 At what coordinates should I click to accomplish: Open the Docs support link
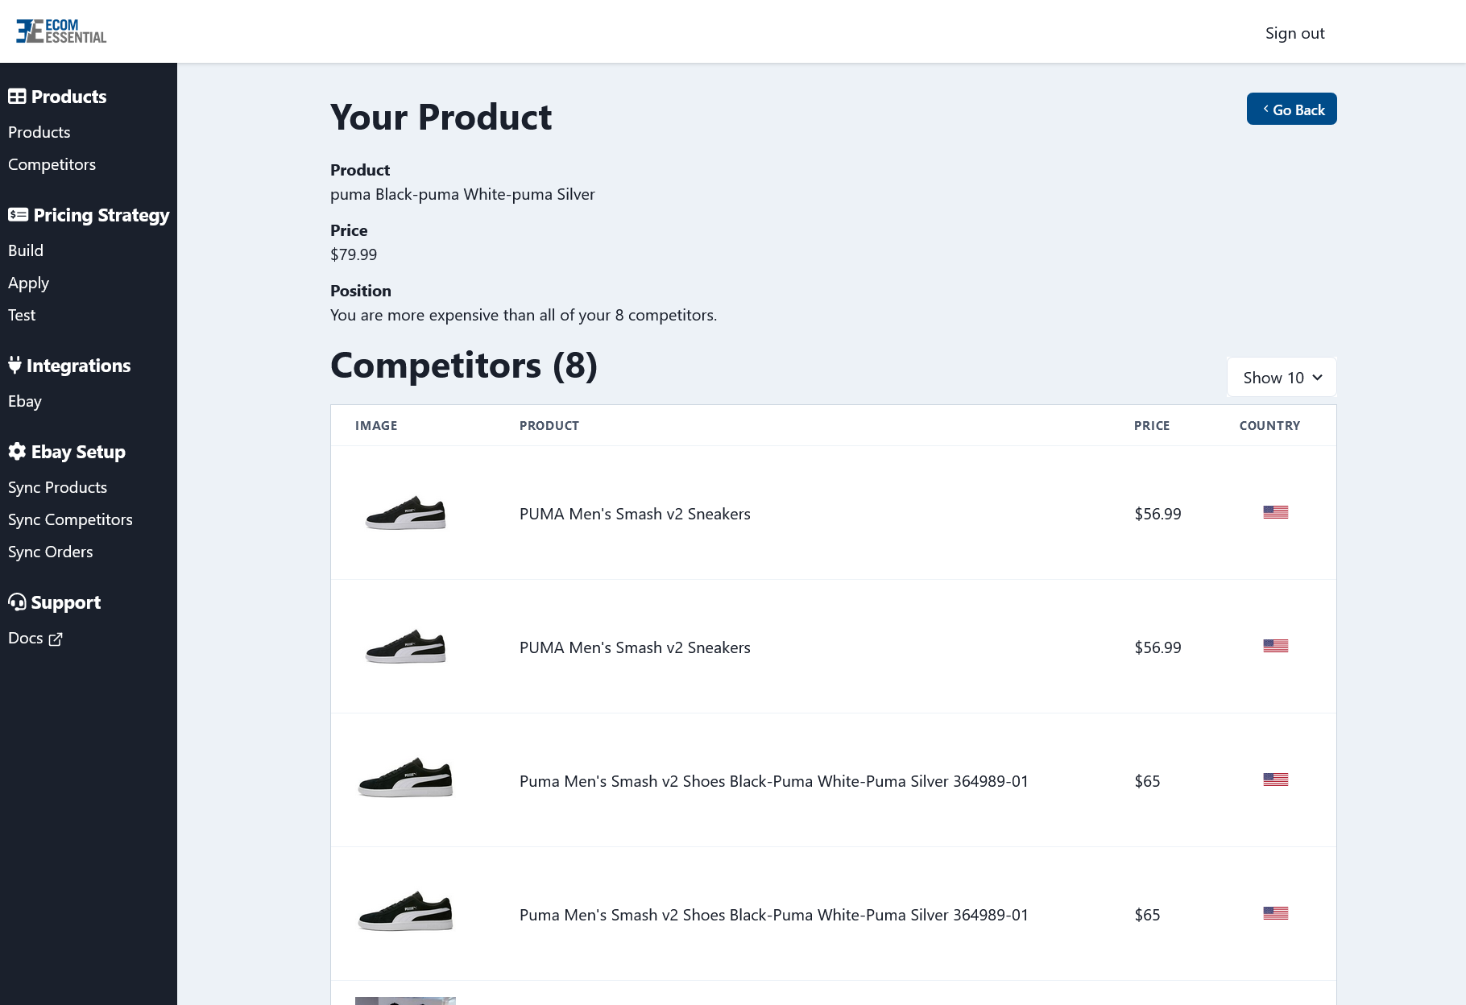27,637
